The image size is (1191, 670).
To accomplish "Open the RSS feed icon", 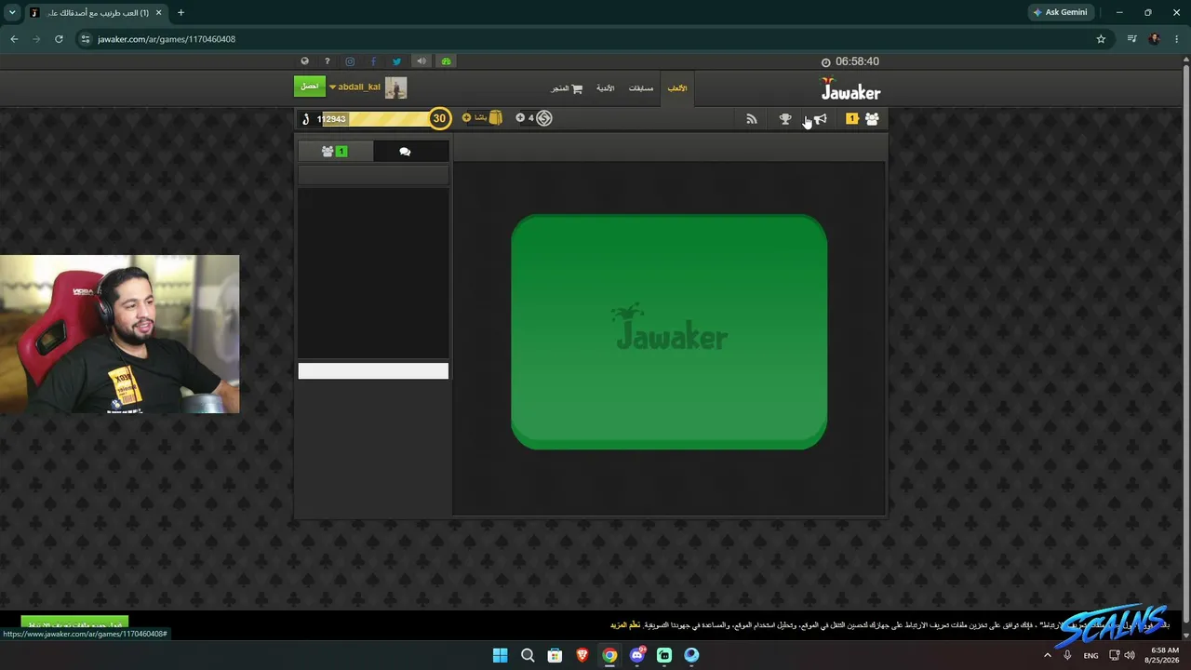I will coord(752,119).
